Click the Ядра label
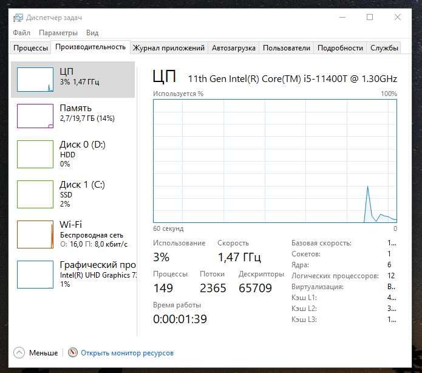Image resolution: width=422 pixels, height=373 pixels. [x=300, y=265]
